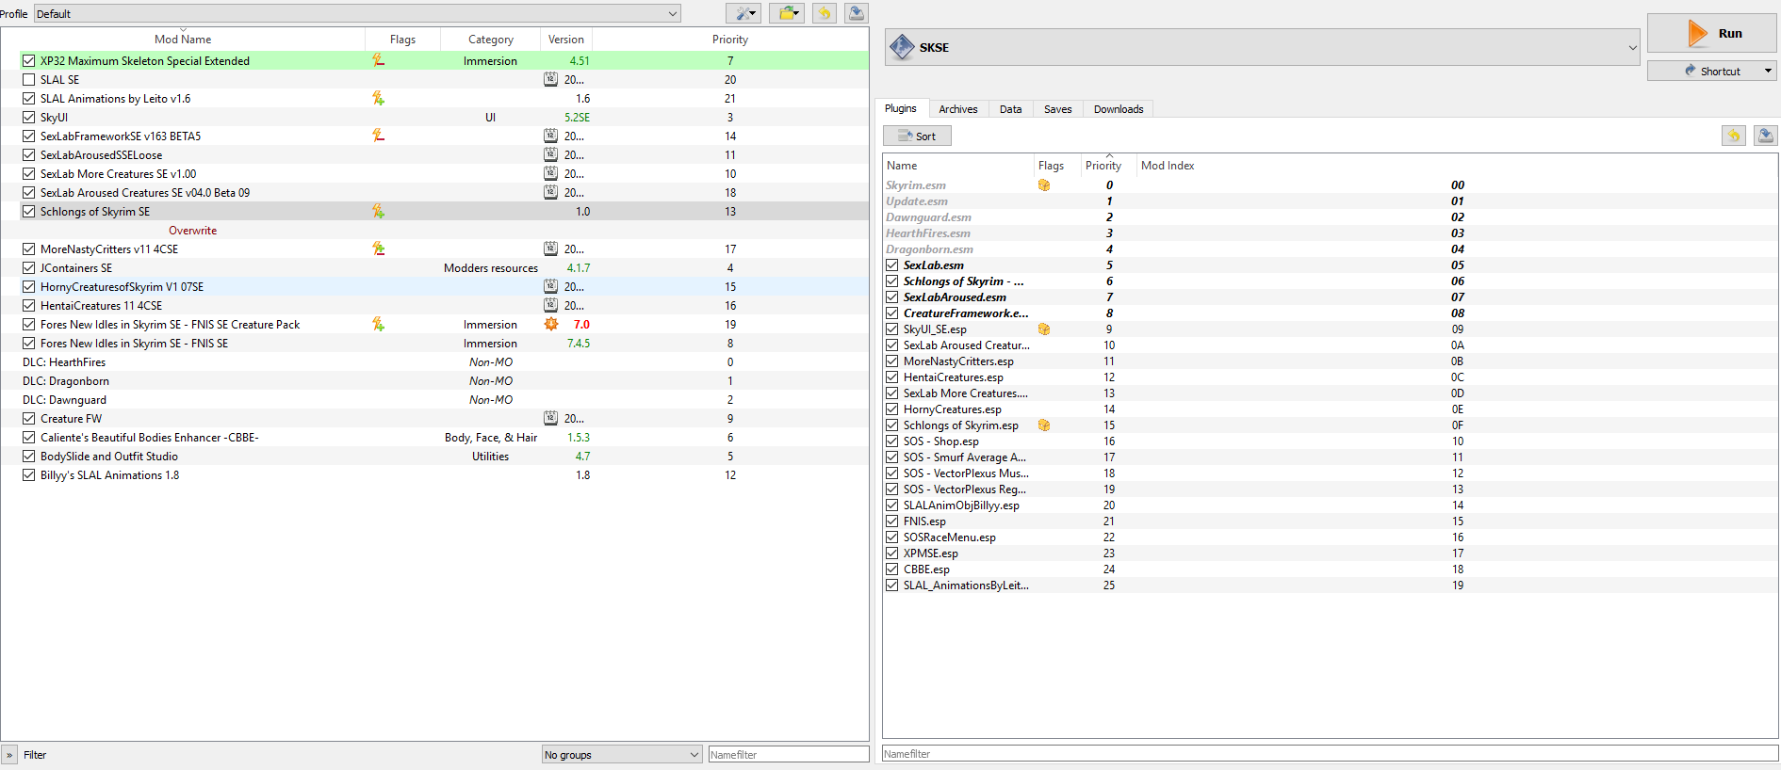Open the Profile dropdown showing Default

357,13
